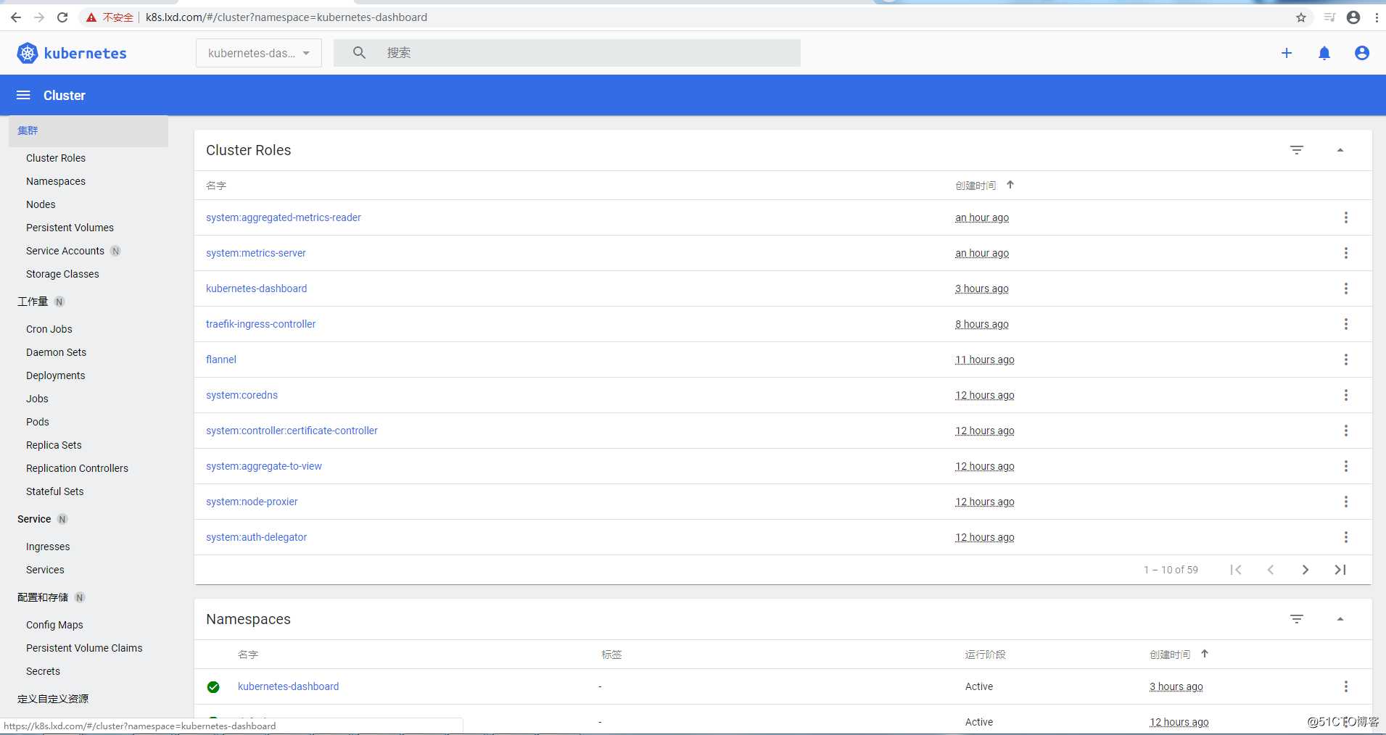Collapse the Cluster Roles card
The width and height of the screenshot is (1386, 735).
click(x=1340, y=150)
